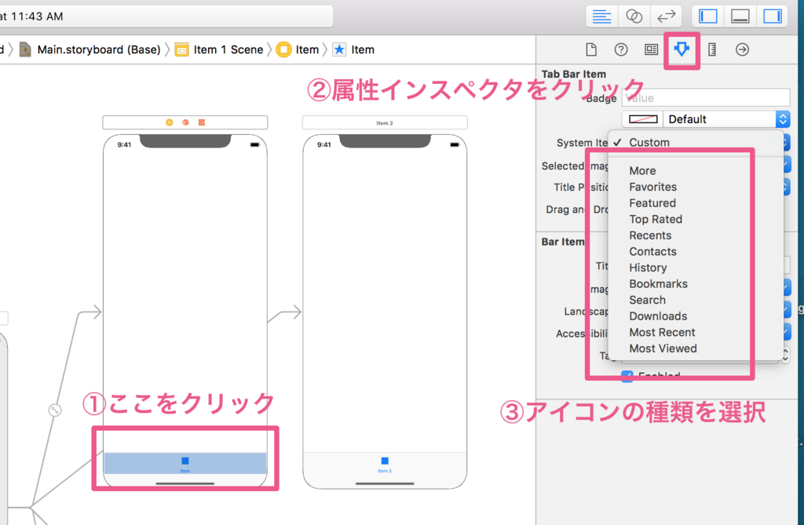
Task: Click Item 1 Scene in breadcrumb
Action: click(228, 49)
